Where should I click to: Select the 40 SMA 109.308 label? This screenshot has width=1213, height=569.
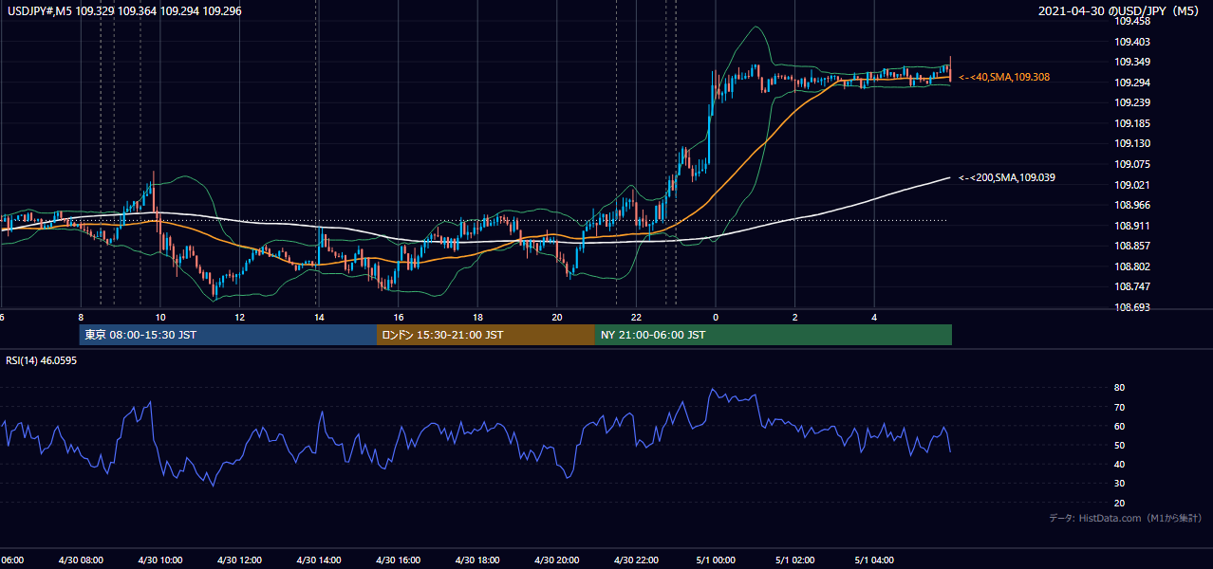coord(1005,77)
